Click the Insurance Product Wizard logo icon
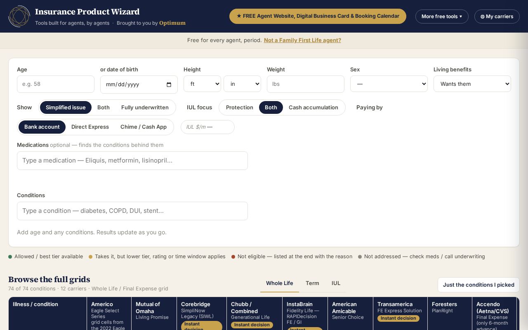The height and width of the screenshot is (330, 528). coord(19,16)
